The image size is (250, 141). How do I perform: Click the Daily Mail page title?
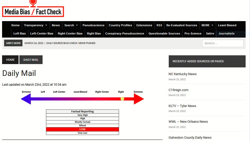(x=19, y=73)
